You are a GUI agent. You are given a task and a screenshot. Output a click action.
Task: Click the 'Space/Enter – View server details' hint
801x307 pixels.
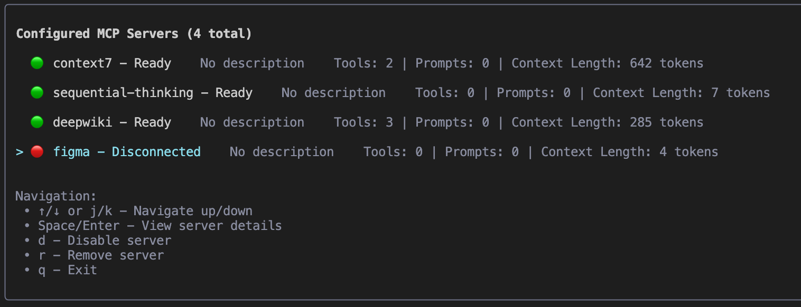[x=160, y=226]
